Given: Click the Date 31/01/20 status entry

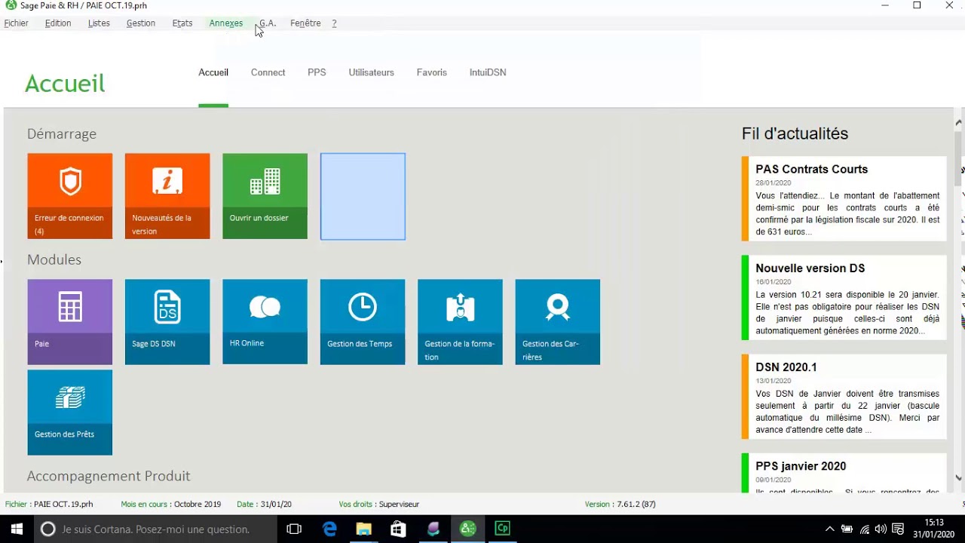Looking at the screenshot, I should click(264, 505).
